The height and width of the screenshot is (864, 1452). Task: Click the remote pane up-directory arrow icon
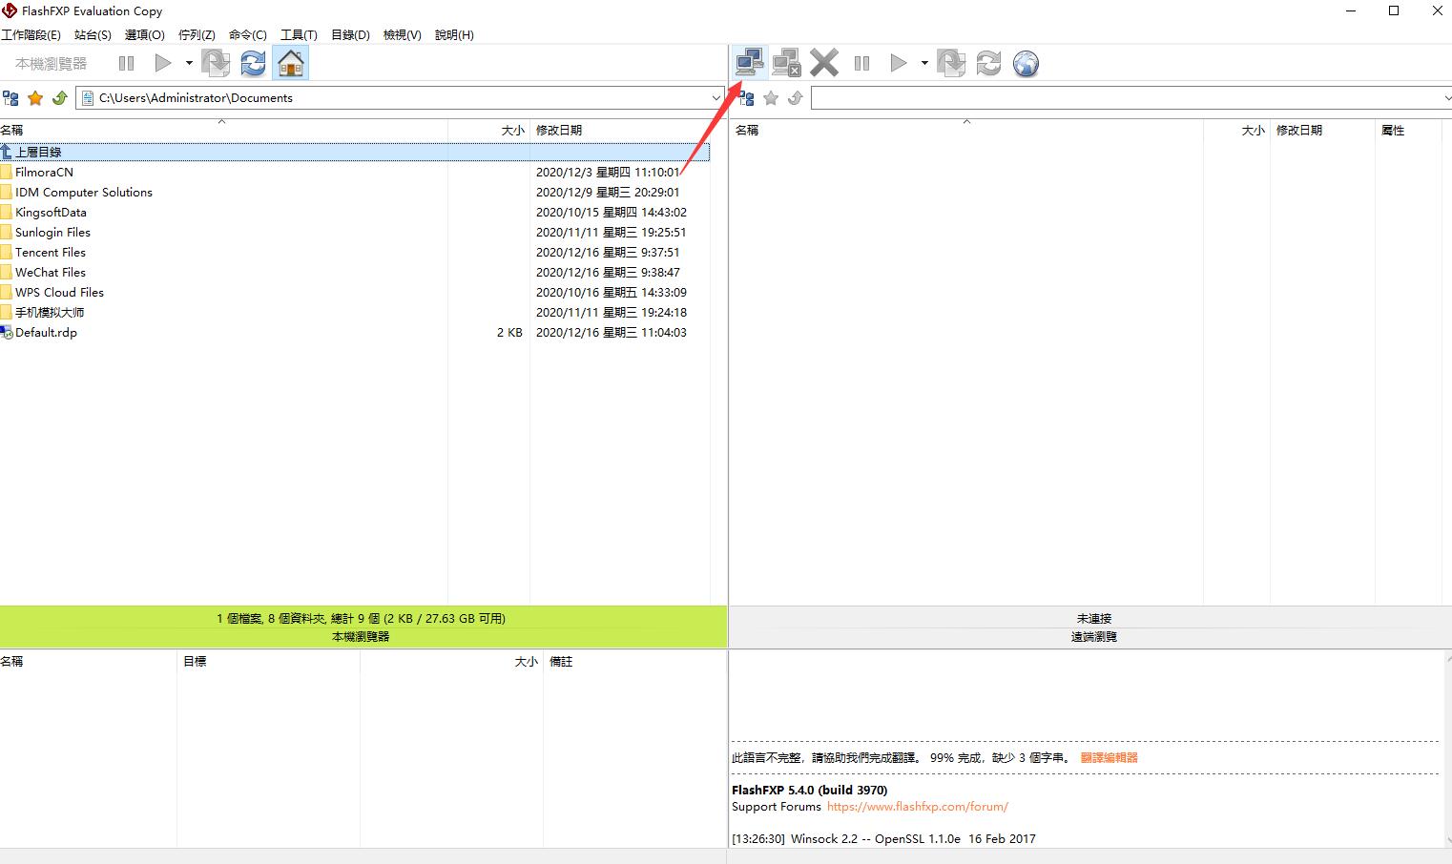coord(796,97)
